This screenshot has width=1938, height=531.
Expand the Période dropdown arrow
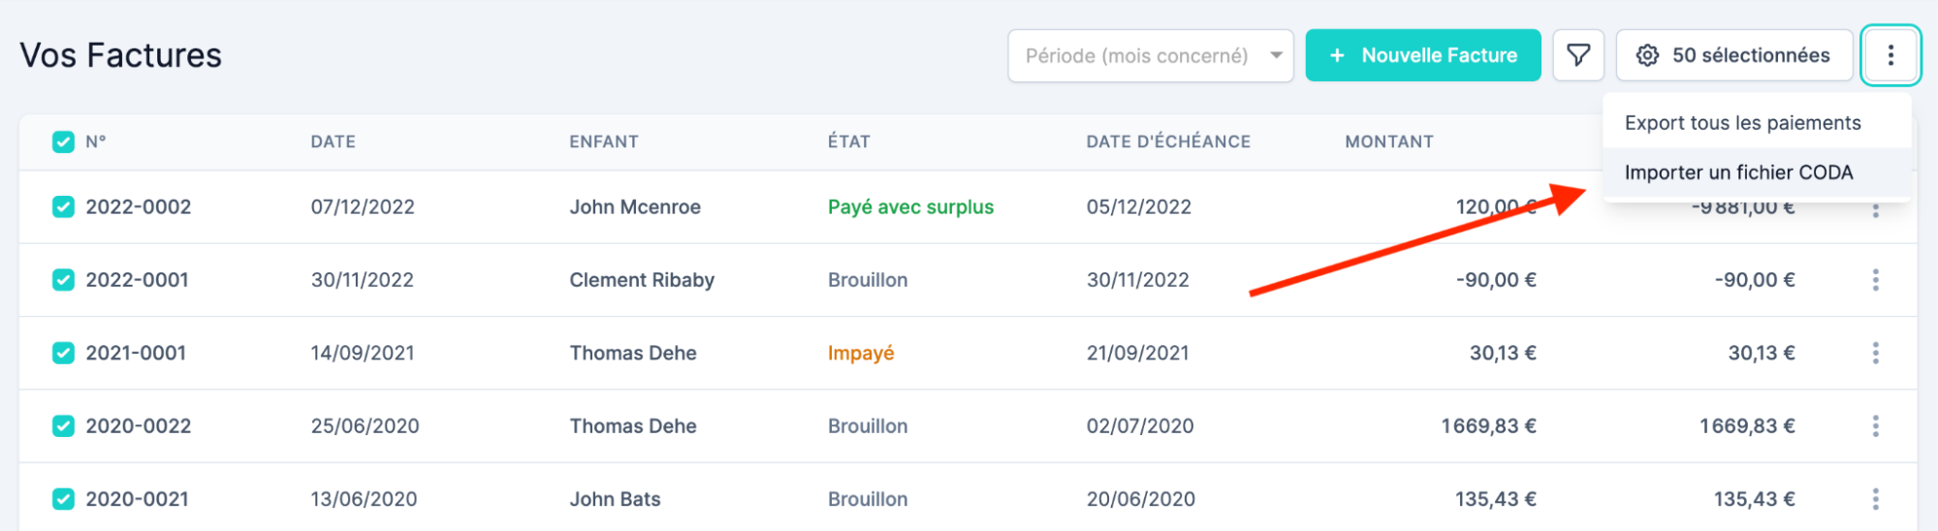pos(1276,55)
